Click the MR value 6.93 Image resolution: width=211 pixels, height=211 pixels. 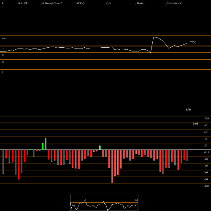pyautogui.click(x=195, y=124)
